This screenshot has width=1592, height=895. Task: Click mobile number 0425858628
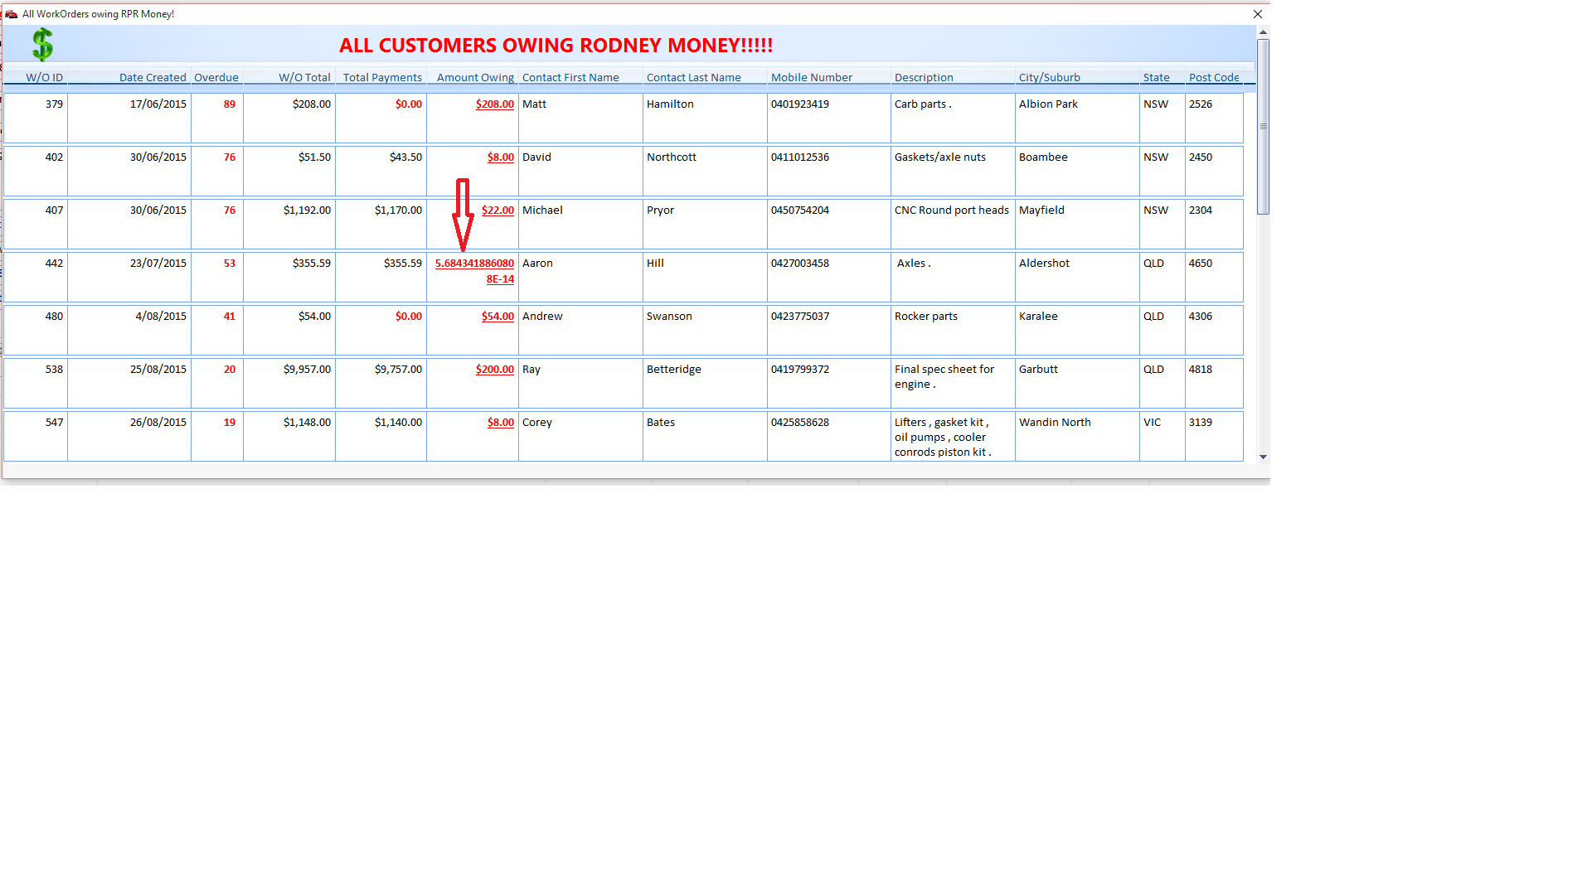[x=800, y=423]
